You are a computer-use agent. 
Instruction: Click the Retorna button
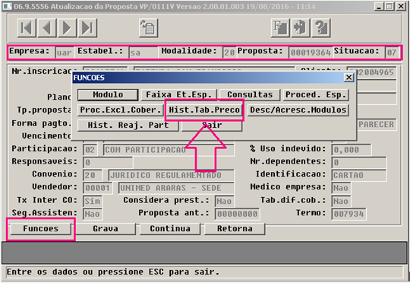[x=235, y=229]
